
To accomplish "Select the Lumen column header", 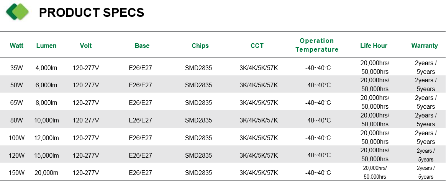I will 46,46.
